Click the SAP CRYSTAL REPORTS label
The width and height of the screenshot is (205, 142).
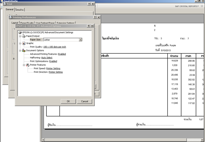187,6
